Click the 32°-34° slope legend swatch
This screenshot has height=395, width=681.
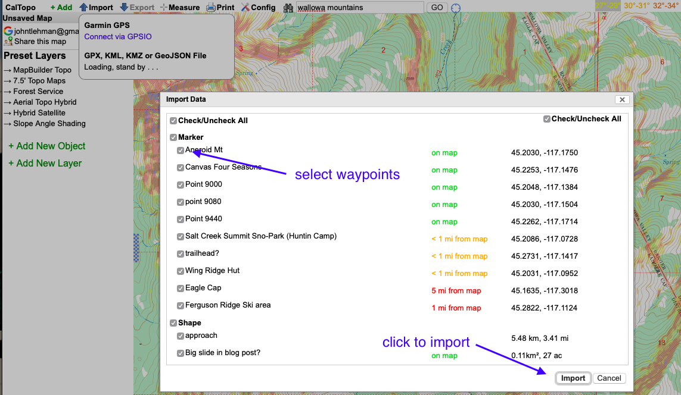[665, 5]
